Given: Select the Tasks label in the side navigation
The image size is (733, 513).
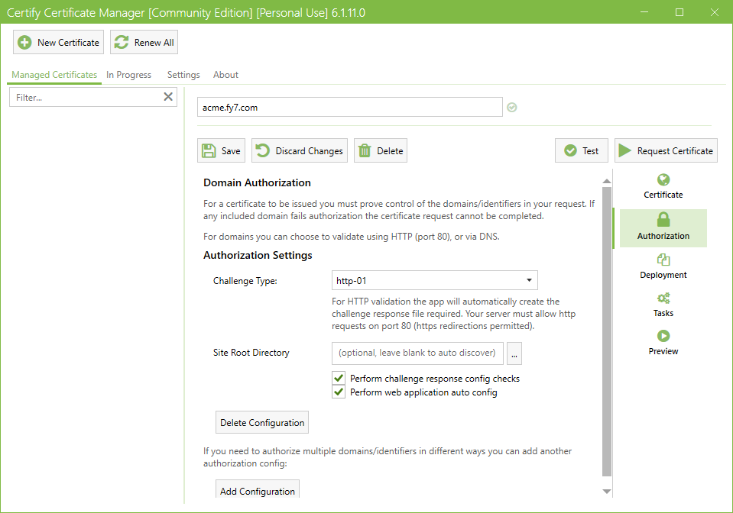Looking at the screenshot, I should coord(663,313).
